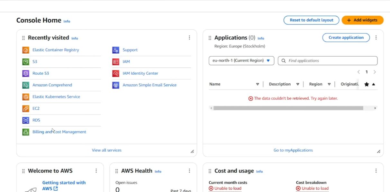Open Getting started with AWS link
Screen dimensions: 390x192
tap(64, 186)
